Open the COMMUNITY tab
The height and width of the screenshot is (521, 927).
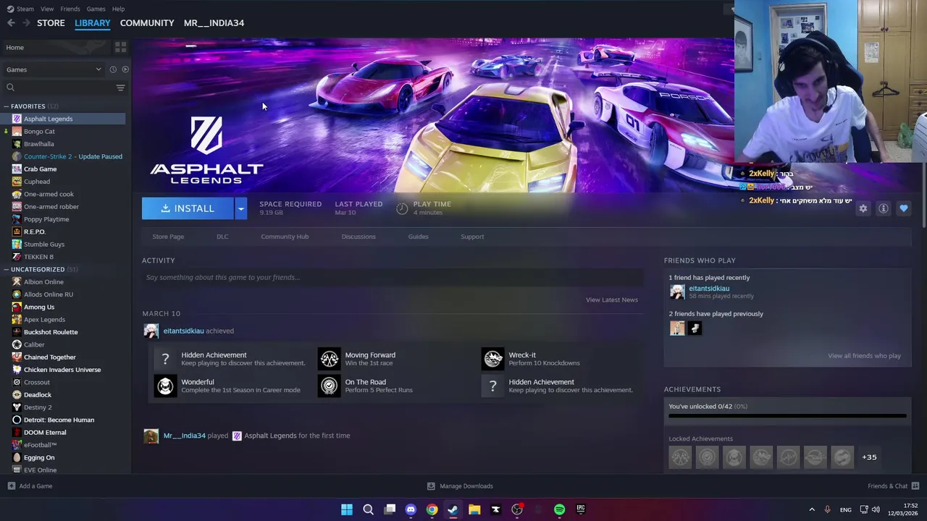(147, 23)
